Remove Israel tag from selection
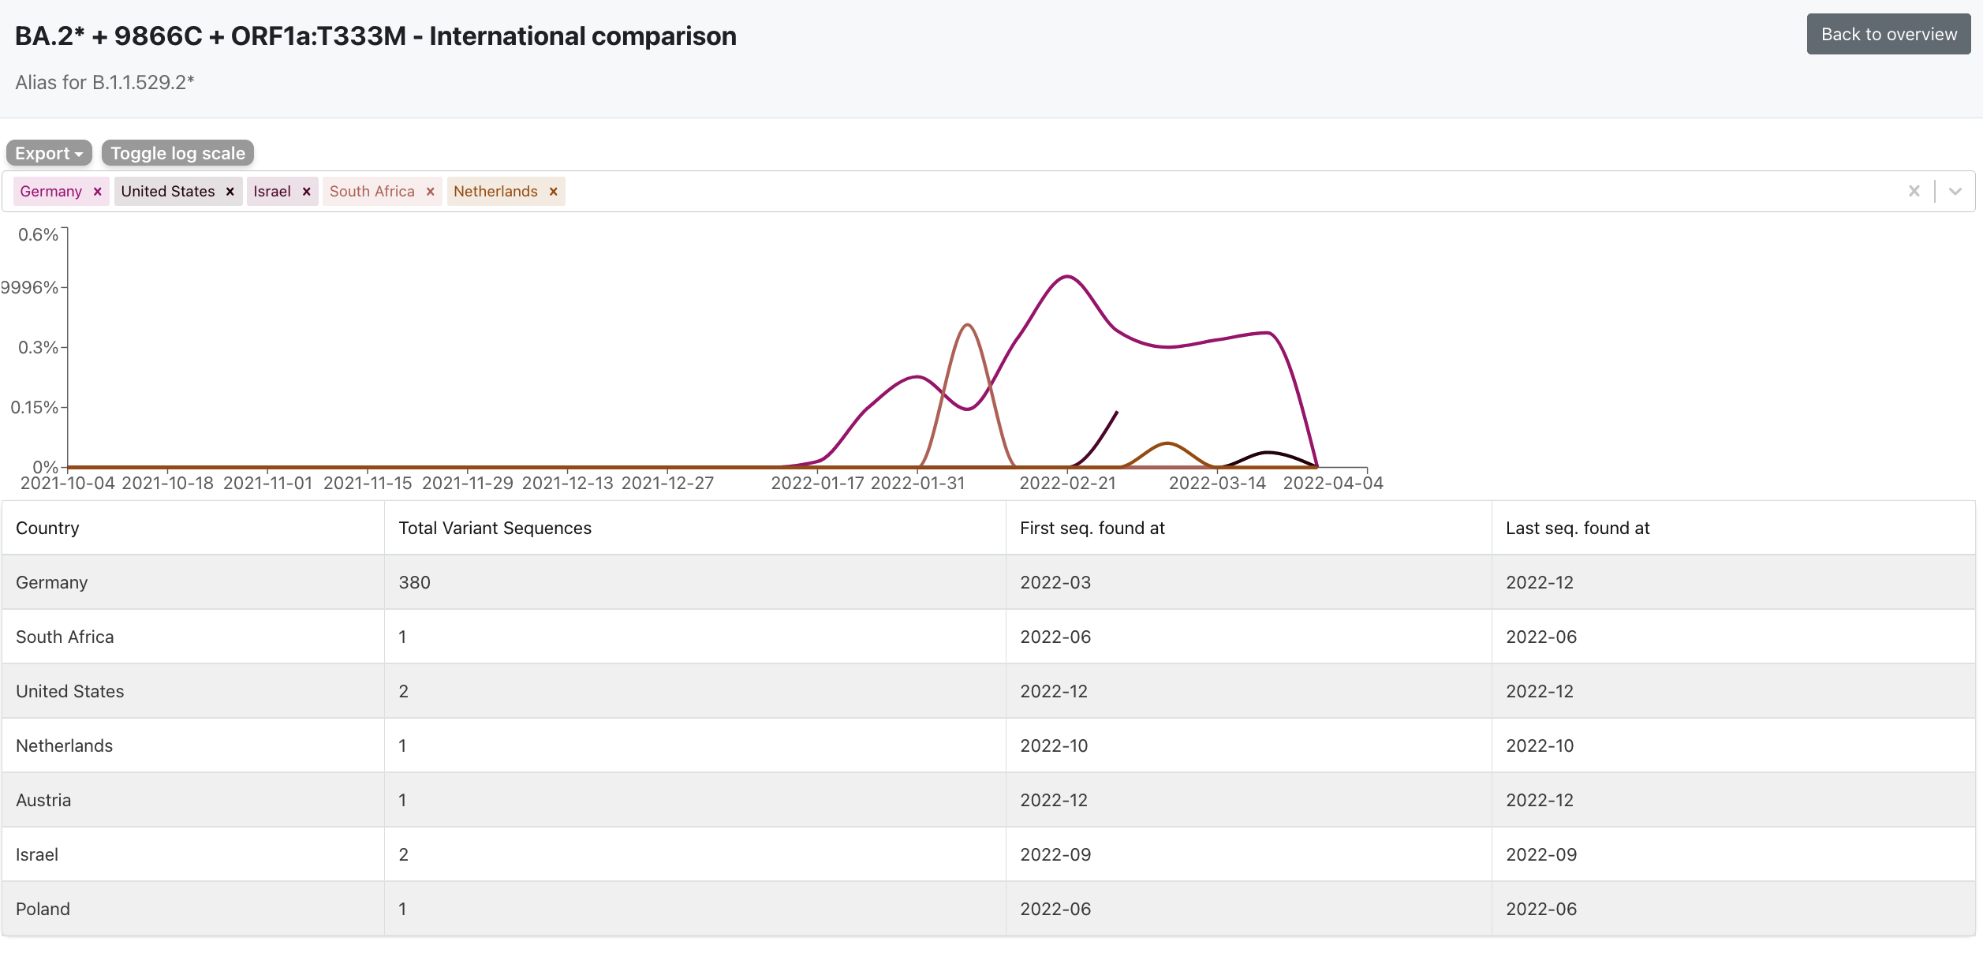 coord(307,192)
